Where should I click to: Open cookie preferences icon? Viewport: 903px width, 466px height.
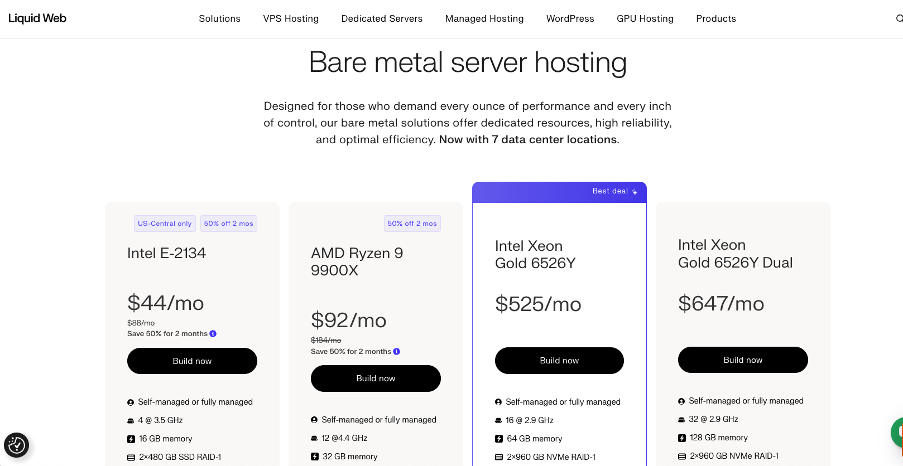pyautogui.click(x=16, y=445)
